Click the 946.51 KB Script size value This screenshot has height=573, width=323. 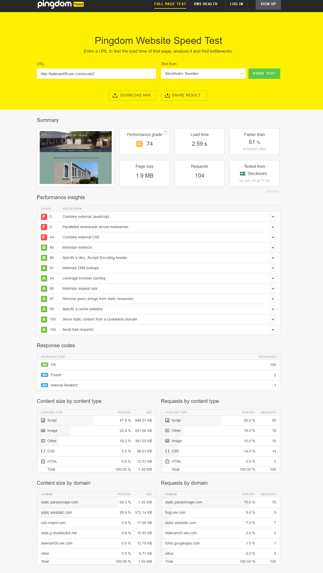pyautogui.click(x=143, y=421)
